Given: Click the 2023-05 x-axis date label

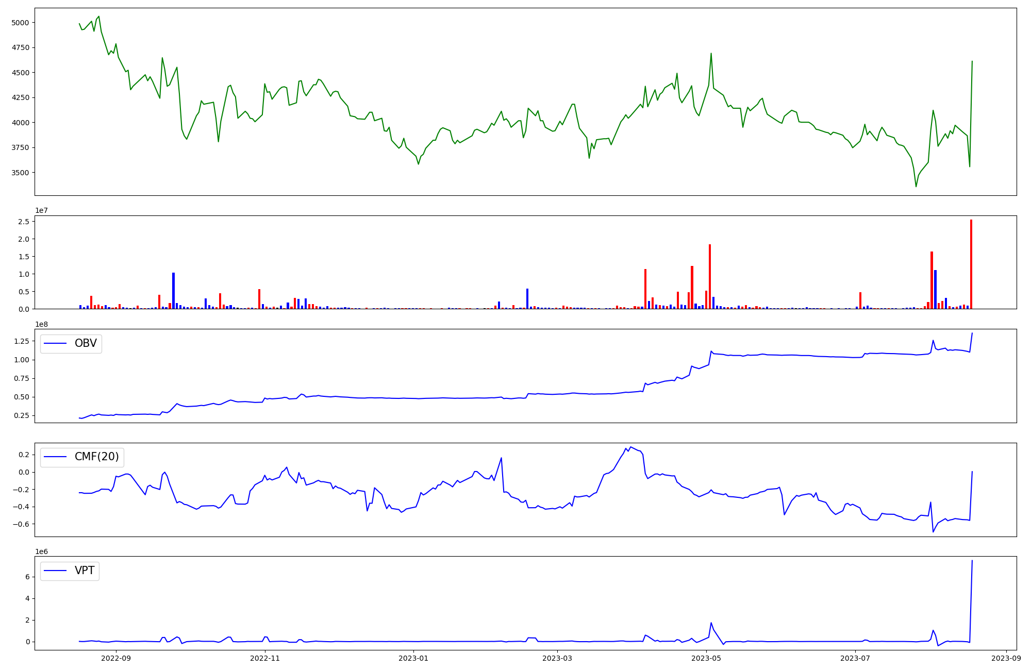Looking at the screenshot, I should 706,658.
